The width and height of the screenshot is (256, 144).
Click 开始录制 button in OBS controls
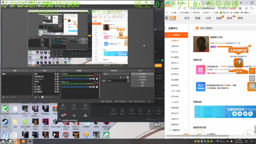142,77
